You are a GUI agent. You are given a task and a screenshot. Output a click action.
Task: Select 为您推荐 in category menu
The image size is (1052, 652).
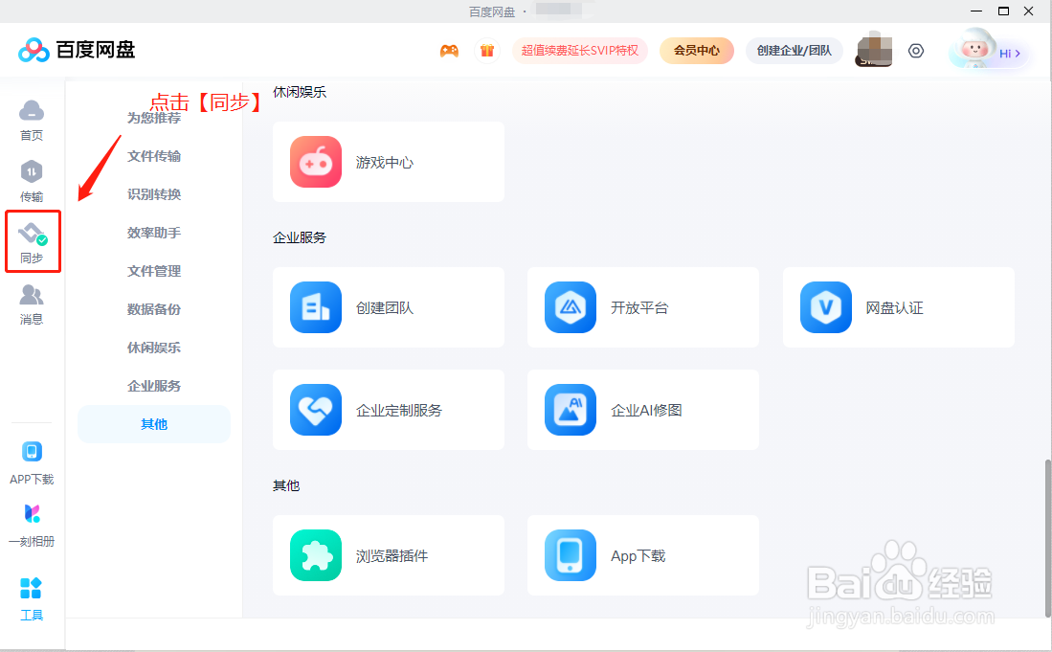(x=154, y=118)
